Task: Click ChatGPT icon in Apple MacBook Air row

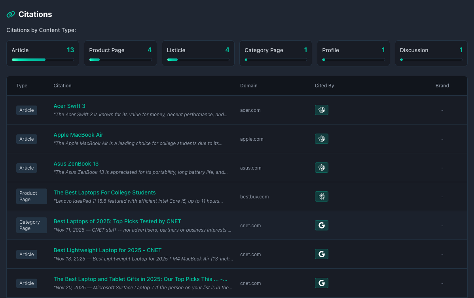Action: coord(321,139)
